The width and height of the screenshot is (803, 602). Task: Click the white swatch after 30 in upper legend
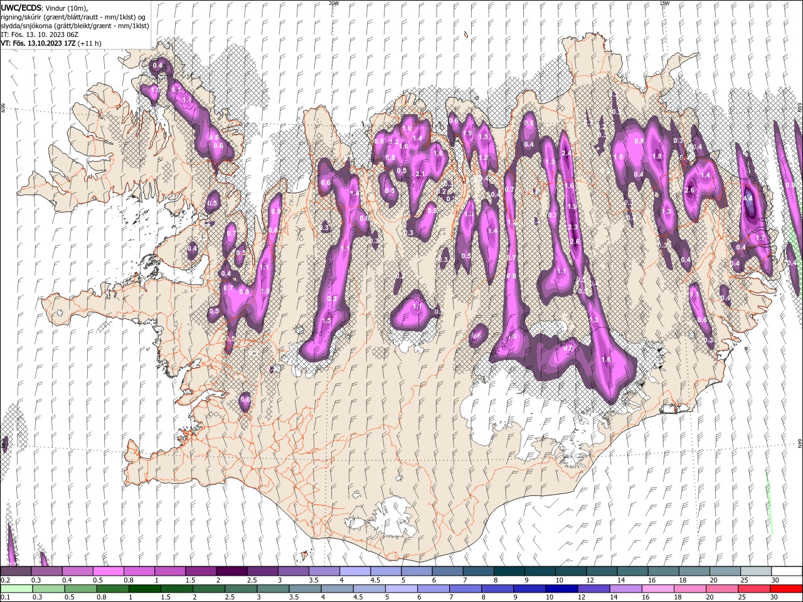pos(787,571)
